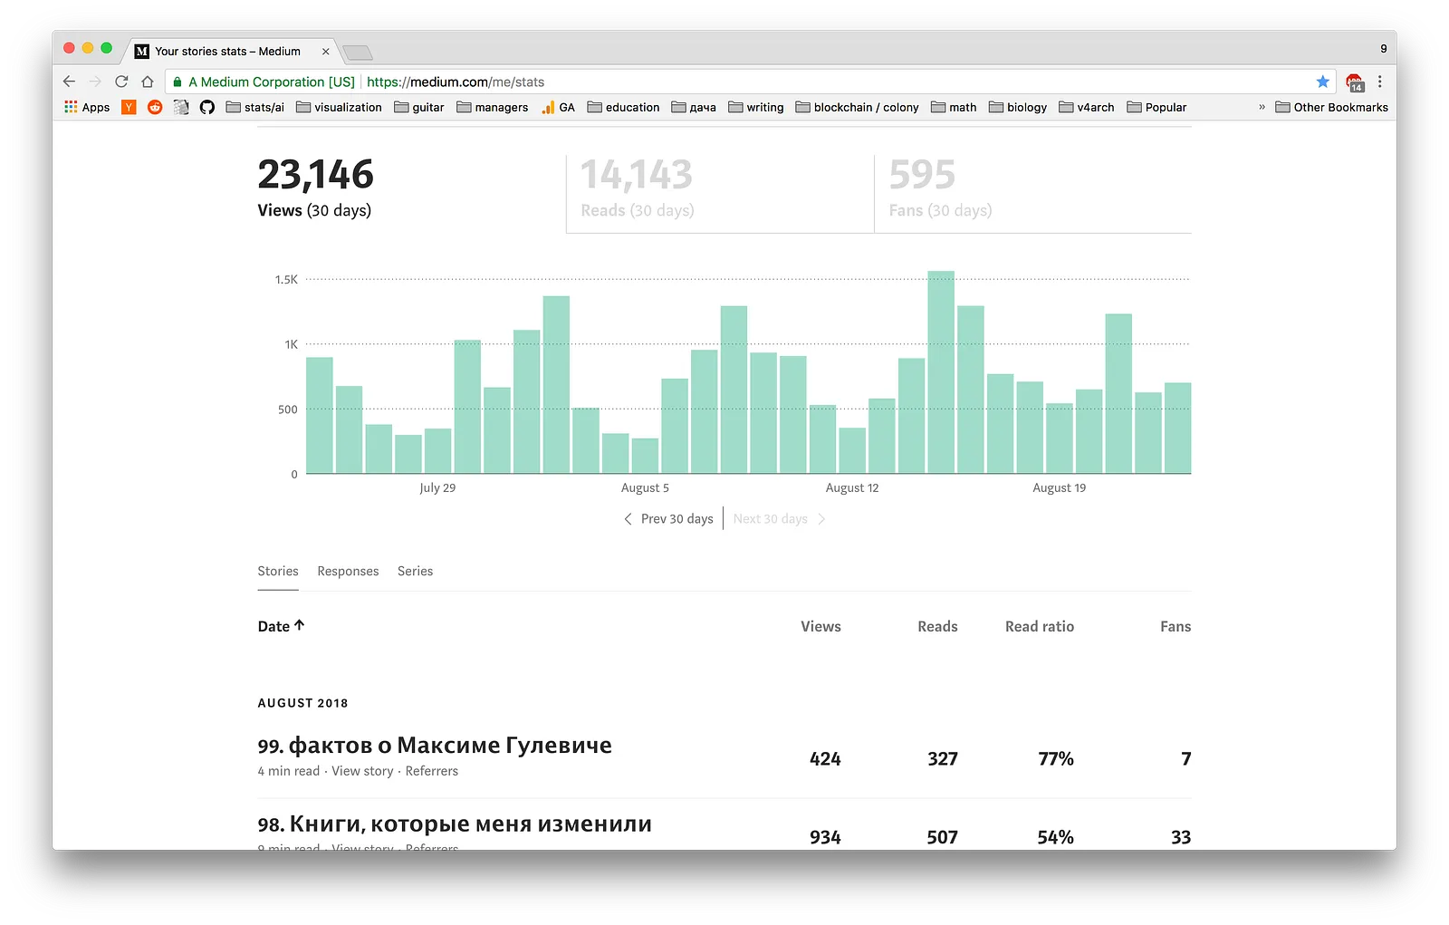Screen dimensions: 1449x925
Task: Open a new browser tab
Action: point(358,53)
